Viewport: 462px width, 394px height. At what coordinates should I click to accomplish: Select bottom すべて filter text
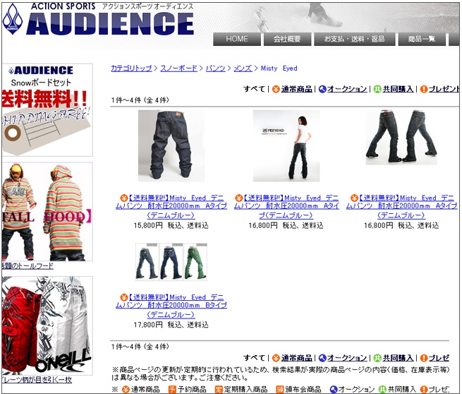click(x=255, y=358)
